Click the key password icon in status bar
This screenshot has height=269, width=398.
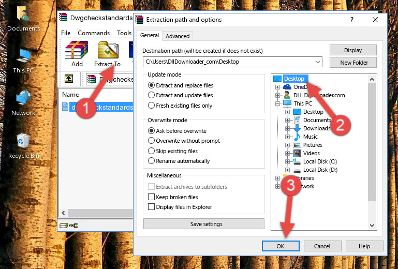tap(73, 225)
